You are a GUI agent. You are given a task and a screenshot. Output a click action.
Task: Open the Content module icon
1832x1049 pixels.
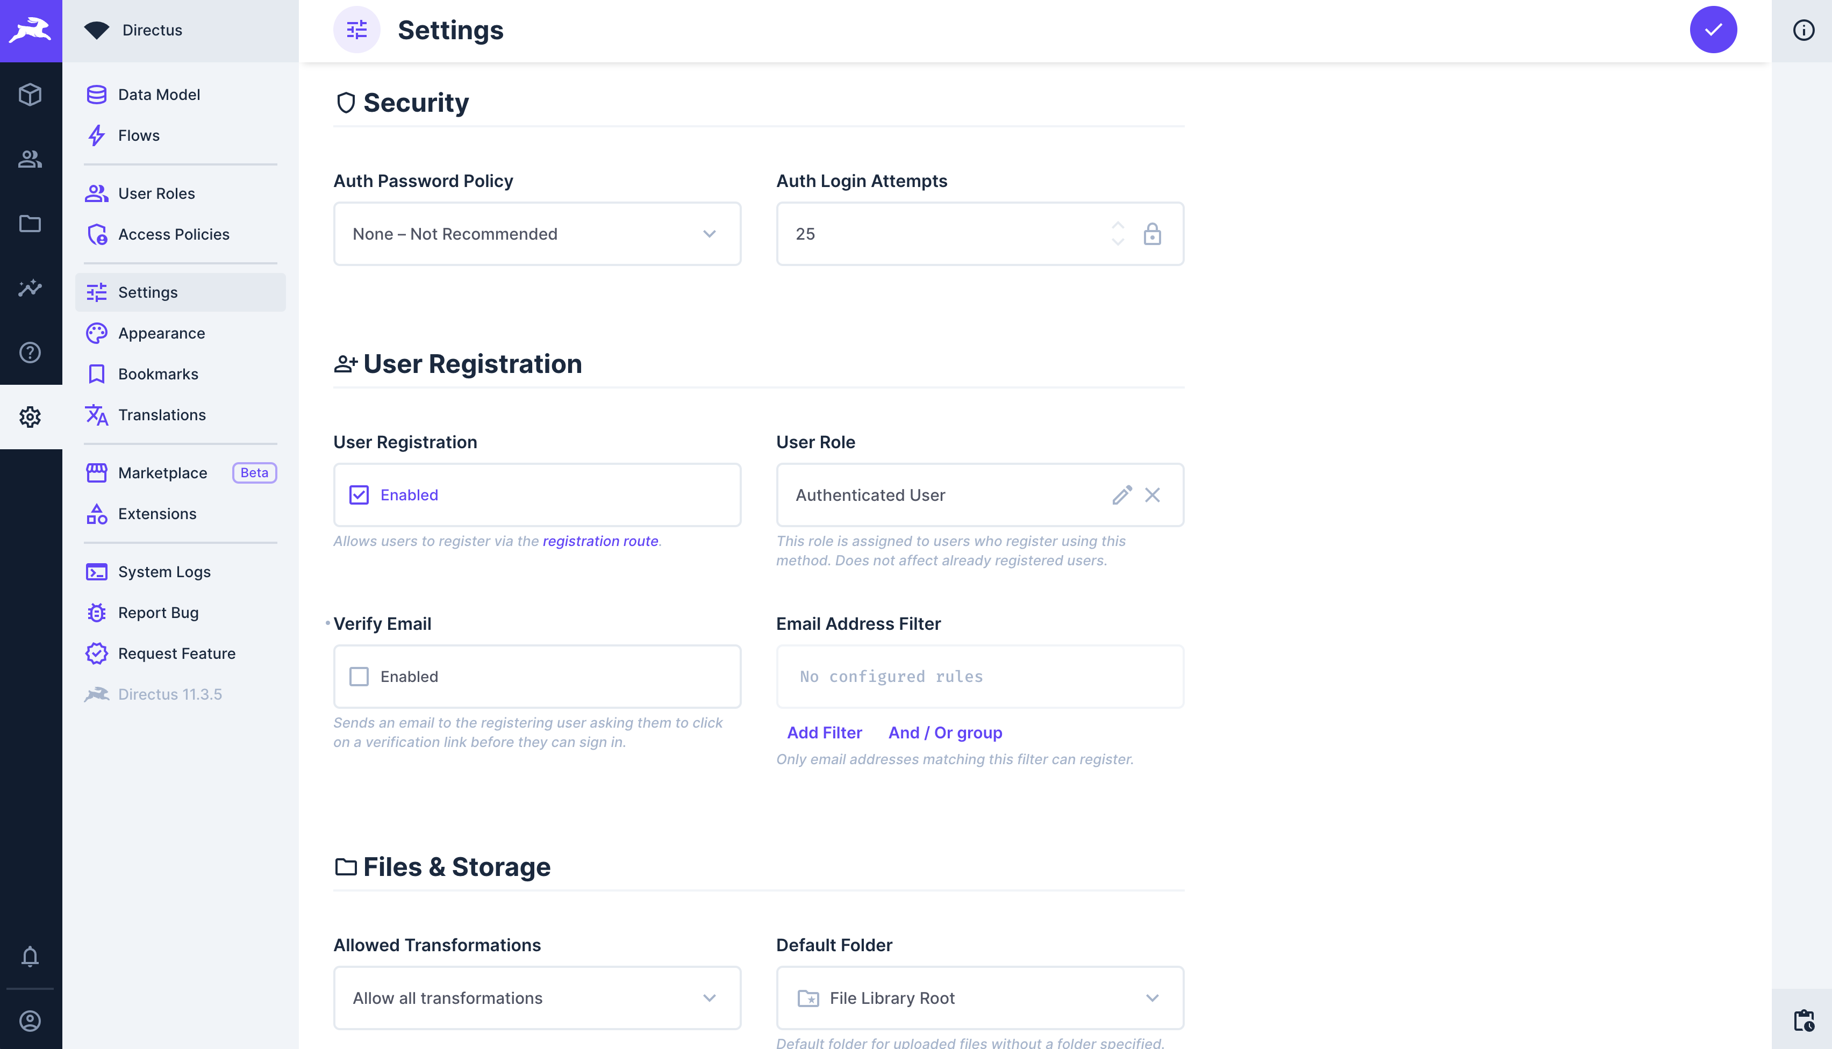(x=30, y=95)
